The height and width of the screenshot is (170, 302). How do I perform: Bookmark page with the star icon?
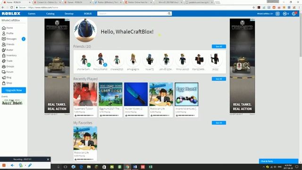pyautogui.click(x=254, y=8)
